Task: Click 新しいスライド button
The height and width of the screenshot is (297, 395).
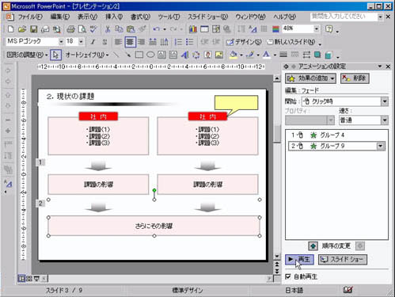Action: tap(291, 42)
